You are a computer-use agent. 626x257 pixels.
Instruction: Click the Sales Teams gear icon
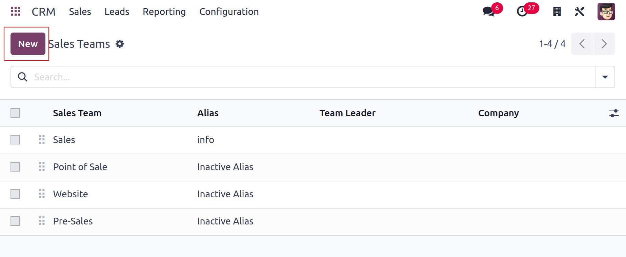coord(120,44)
